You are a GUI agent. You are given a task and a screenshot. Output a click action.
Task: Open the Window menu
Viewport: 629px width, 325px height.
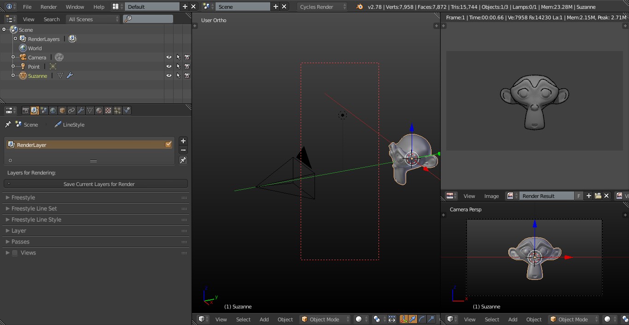click(75, 6)
